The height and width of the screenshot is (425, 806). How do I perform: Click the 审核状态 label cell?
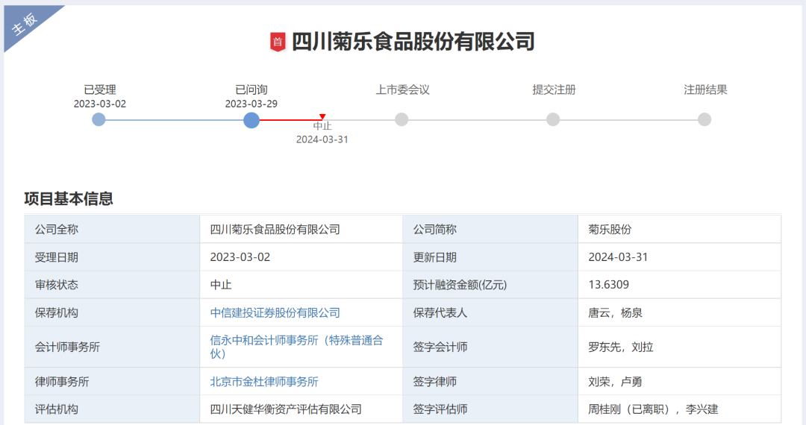[x=112, y=285]
